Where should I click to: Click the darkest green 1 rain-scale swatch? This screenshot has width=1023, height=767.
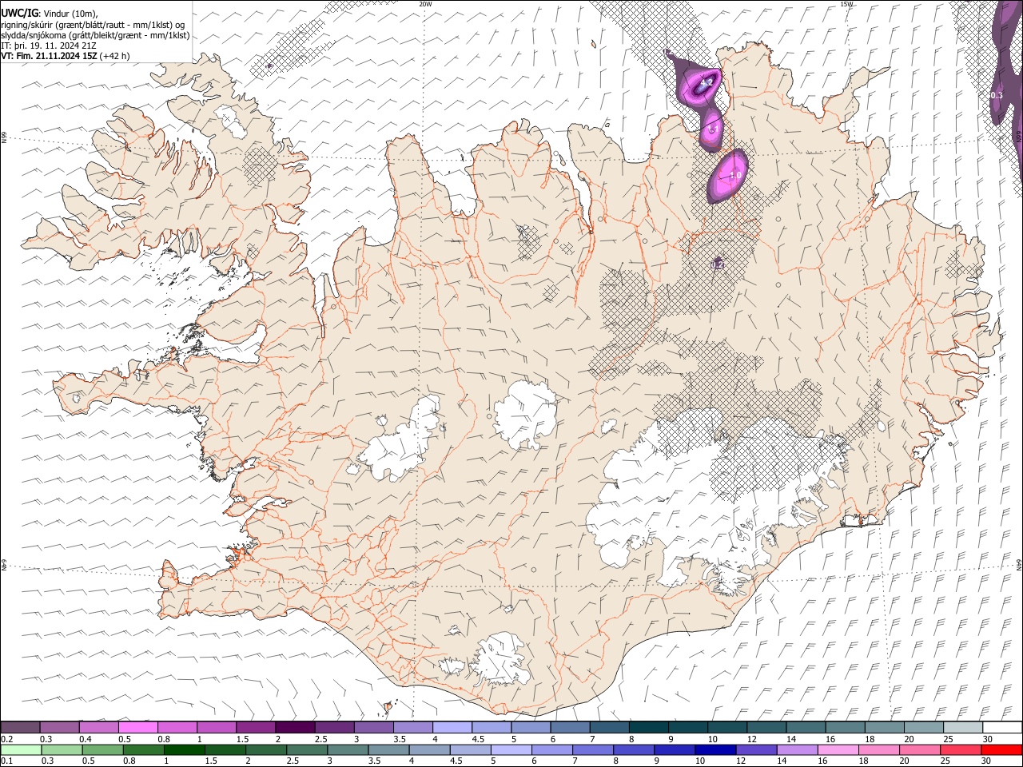pyautogui.click(x=183, y=749)
